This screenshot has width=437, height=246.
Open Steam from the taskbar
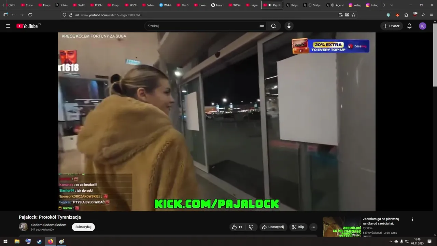[39, 242]
